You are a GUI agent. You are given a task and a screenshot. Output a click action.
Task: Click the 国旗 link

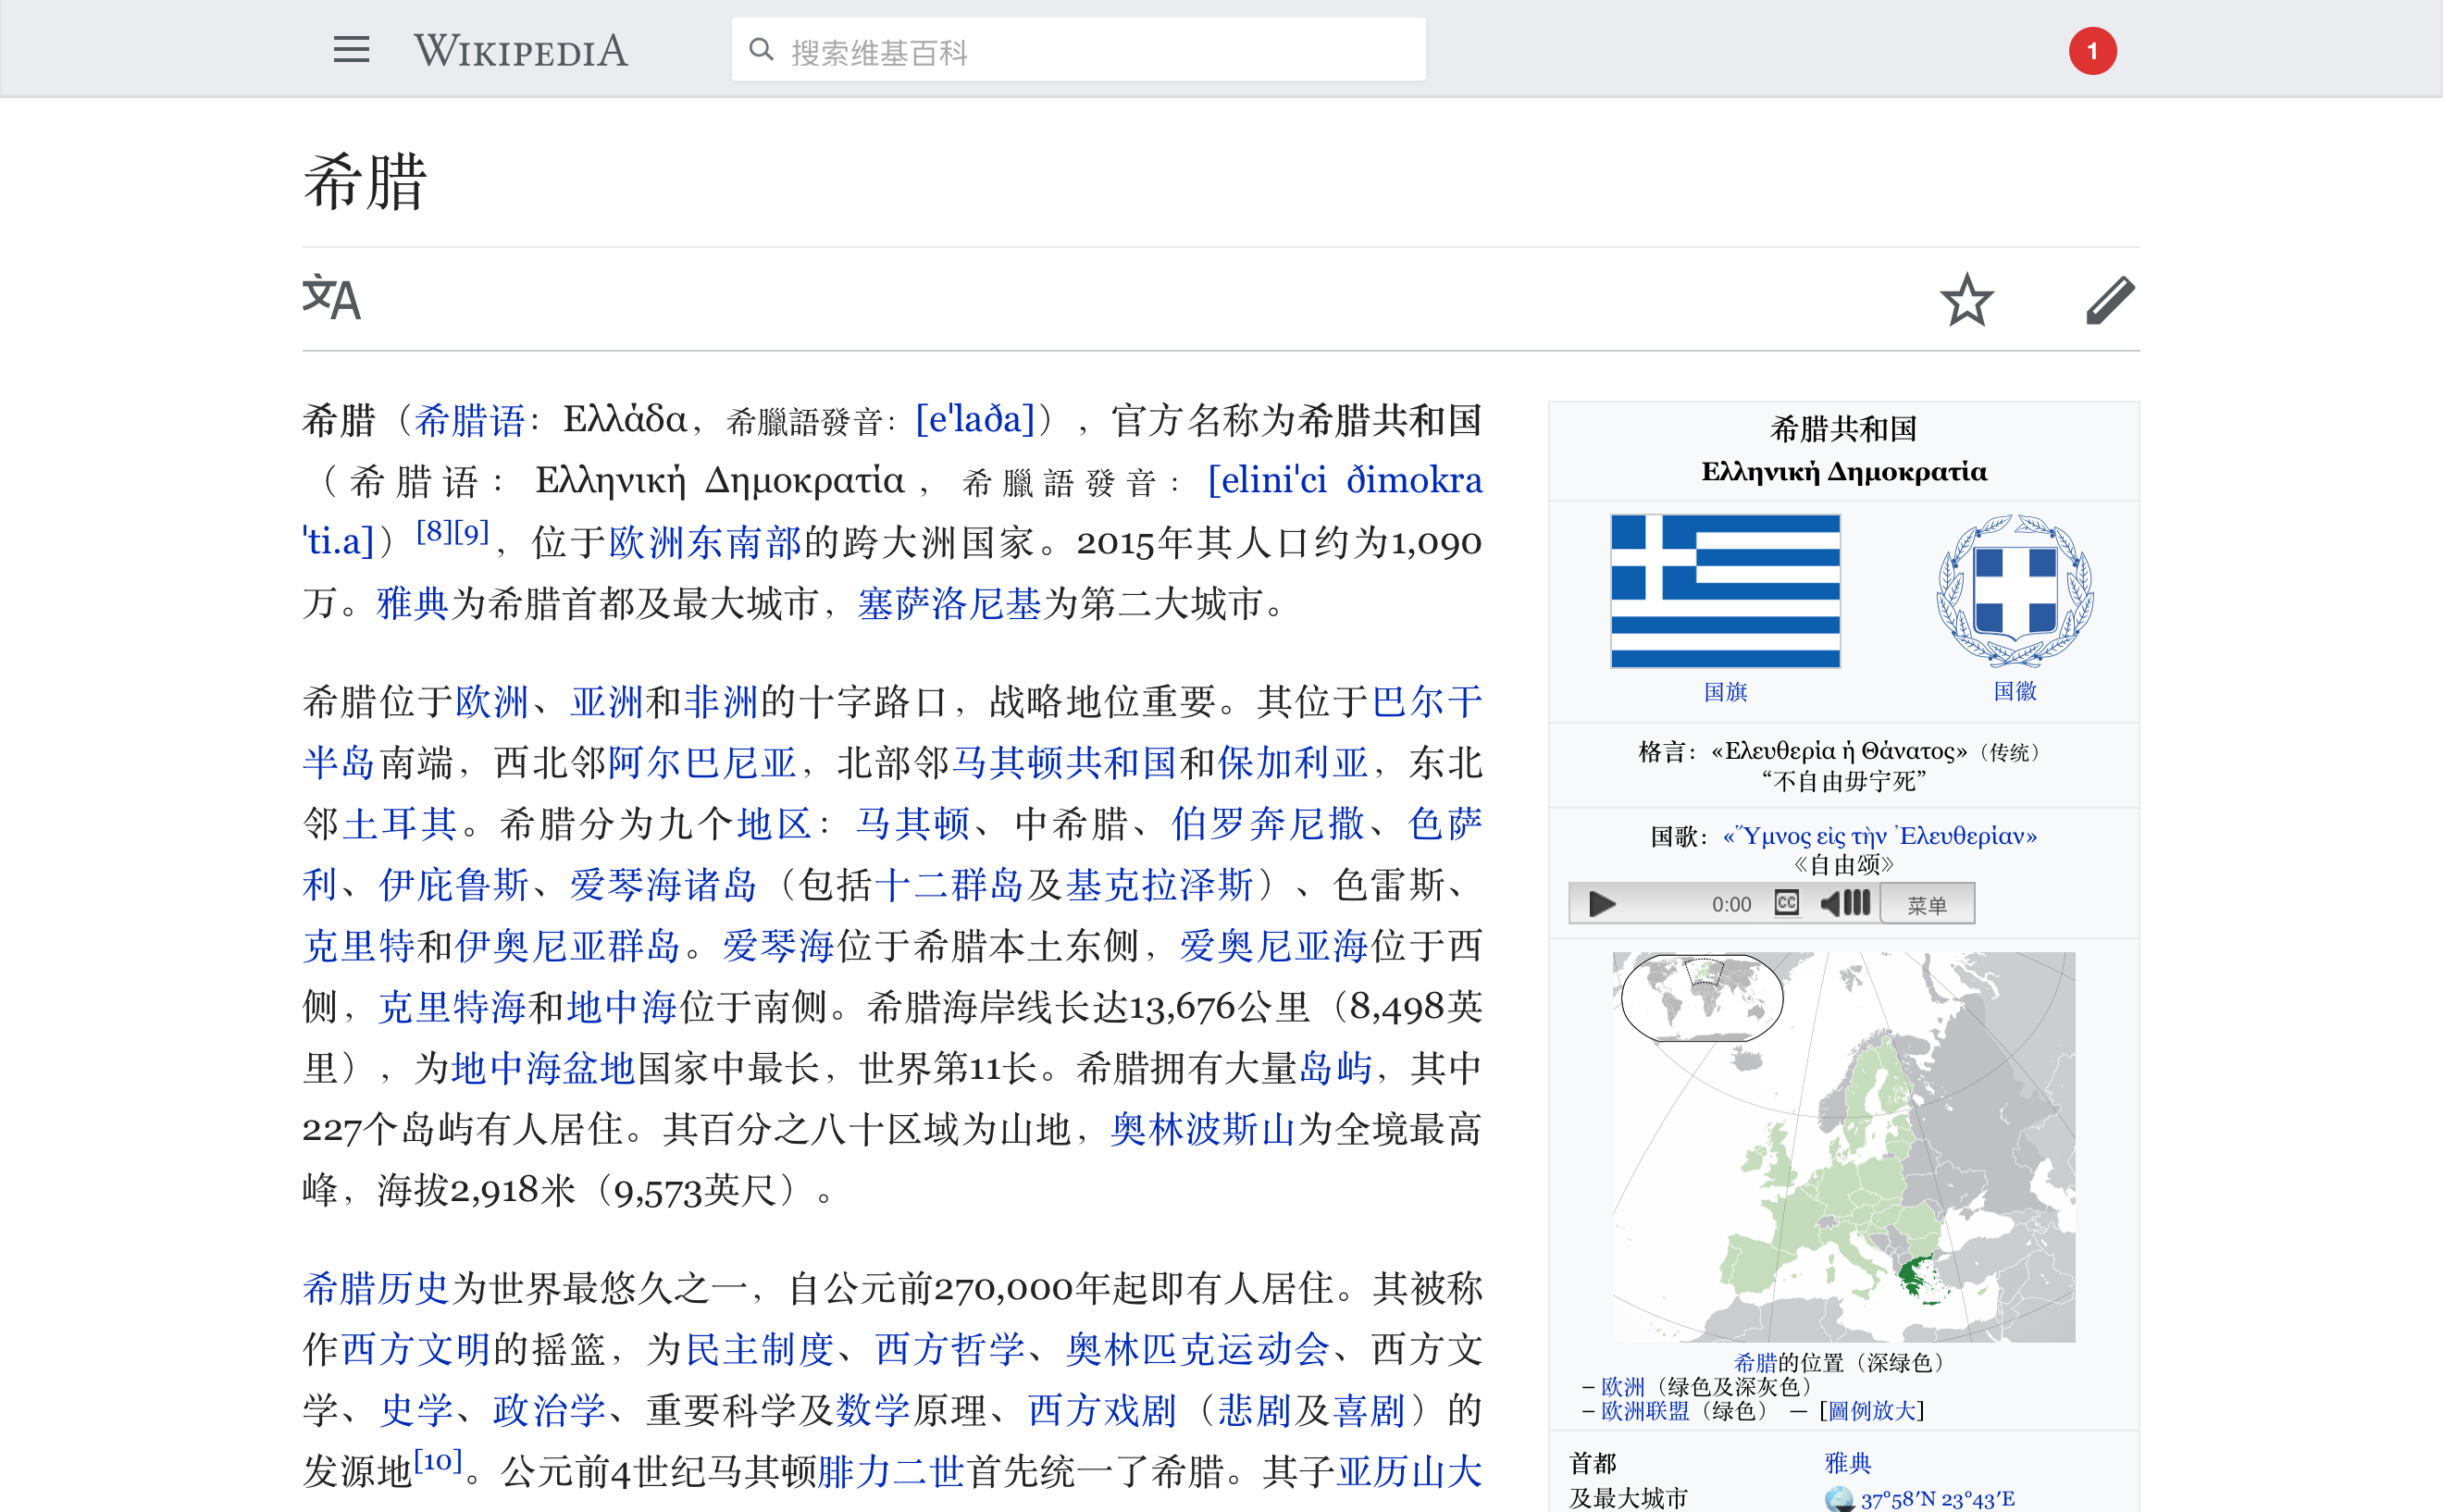pyautogui.click(x=1725, y=691)
